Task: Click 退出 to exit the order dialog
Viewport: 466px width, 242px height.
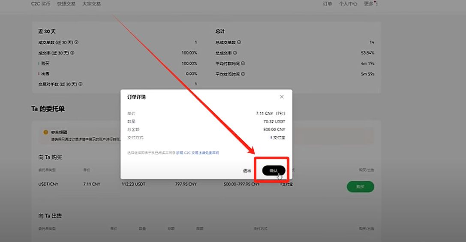Action: [247, 171]
